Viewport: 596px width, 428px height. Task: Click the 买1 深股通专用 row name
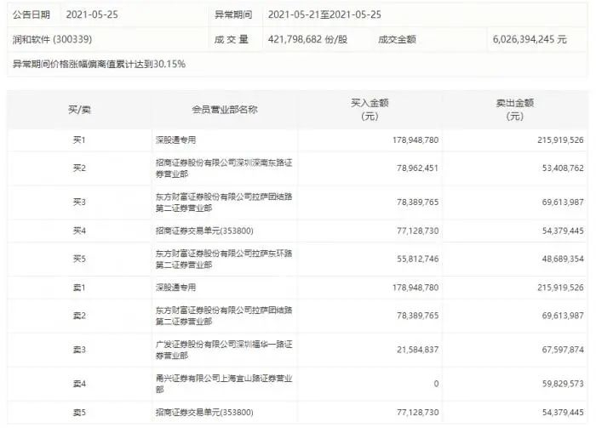175,140
